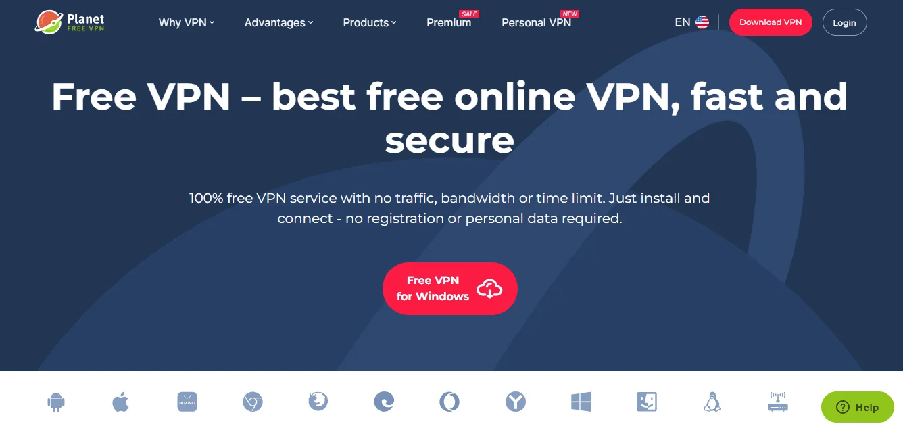Select the Opera browser icon
Screen dimensions: 903x430
449,402
